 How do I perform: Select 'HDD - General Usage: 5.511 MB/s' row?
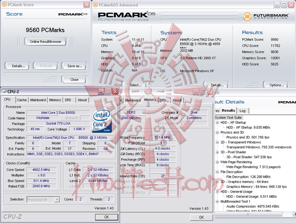pyautogui.click(x=252, y=197)
